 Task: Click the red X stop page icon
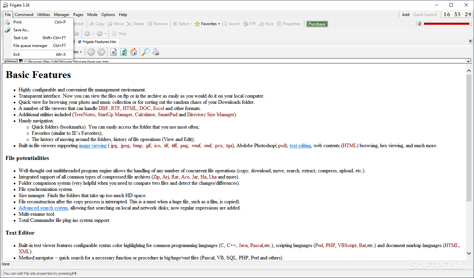pos(113,52)
